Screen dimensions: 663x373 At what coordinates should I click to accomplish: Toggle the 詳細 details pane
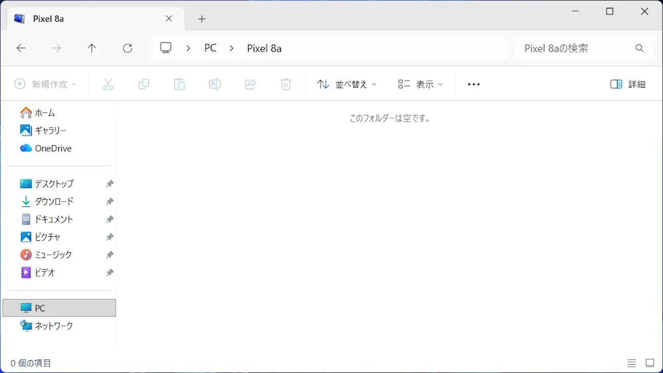coord(628,84)
